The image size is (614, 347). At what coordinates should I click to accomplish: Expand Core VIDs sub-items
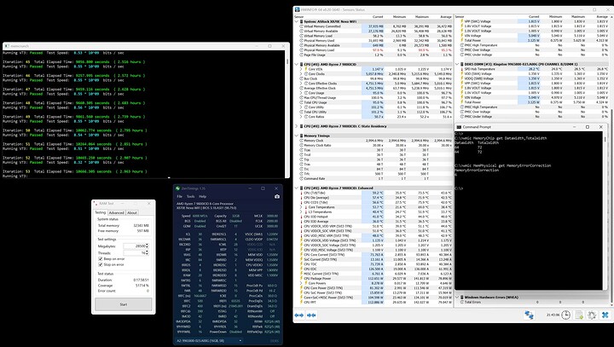click(x=301, y=69)
